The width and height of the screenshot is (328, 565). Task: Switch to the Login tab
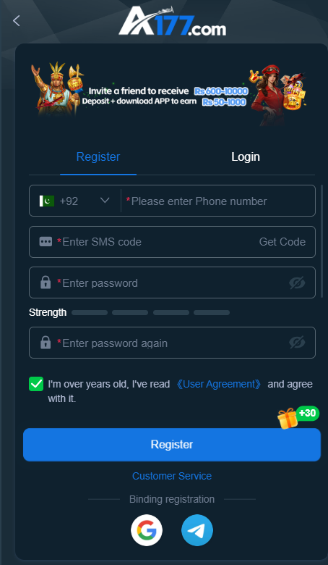tap(246, 156)
